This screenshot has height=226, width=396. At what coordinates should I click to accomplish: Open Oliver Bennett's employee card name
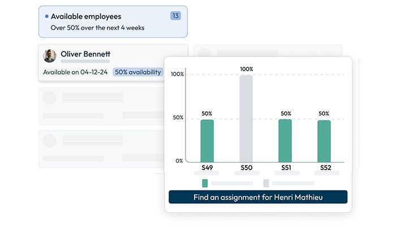(85, 54)
